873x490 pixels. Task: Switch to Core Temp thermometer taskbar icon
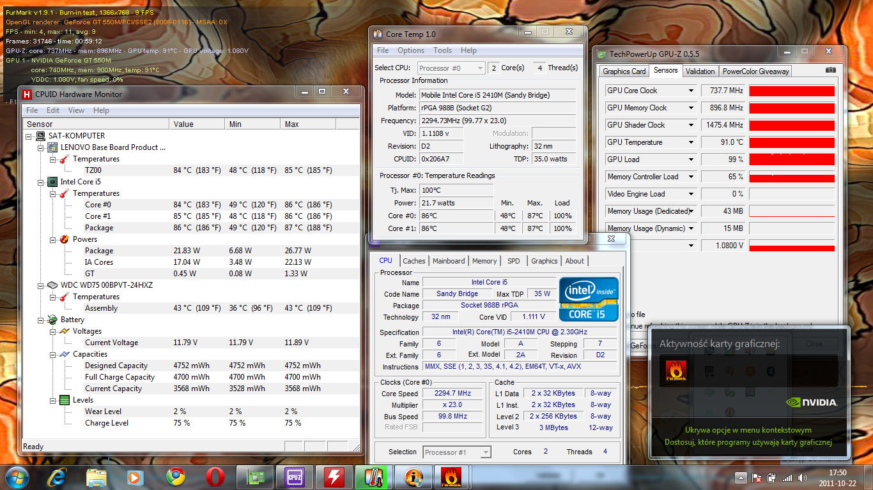[x=374, y=477]
